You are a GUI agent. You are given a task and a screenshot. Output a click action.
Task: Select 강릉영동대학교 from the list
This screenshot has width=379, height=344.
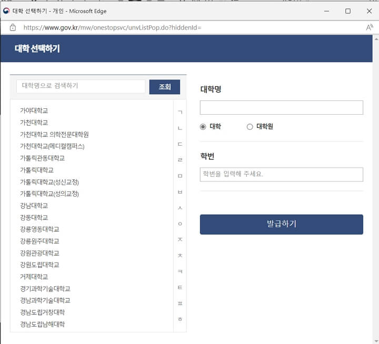pos(39,229)
